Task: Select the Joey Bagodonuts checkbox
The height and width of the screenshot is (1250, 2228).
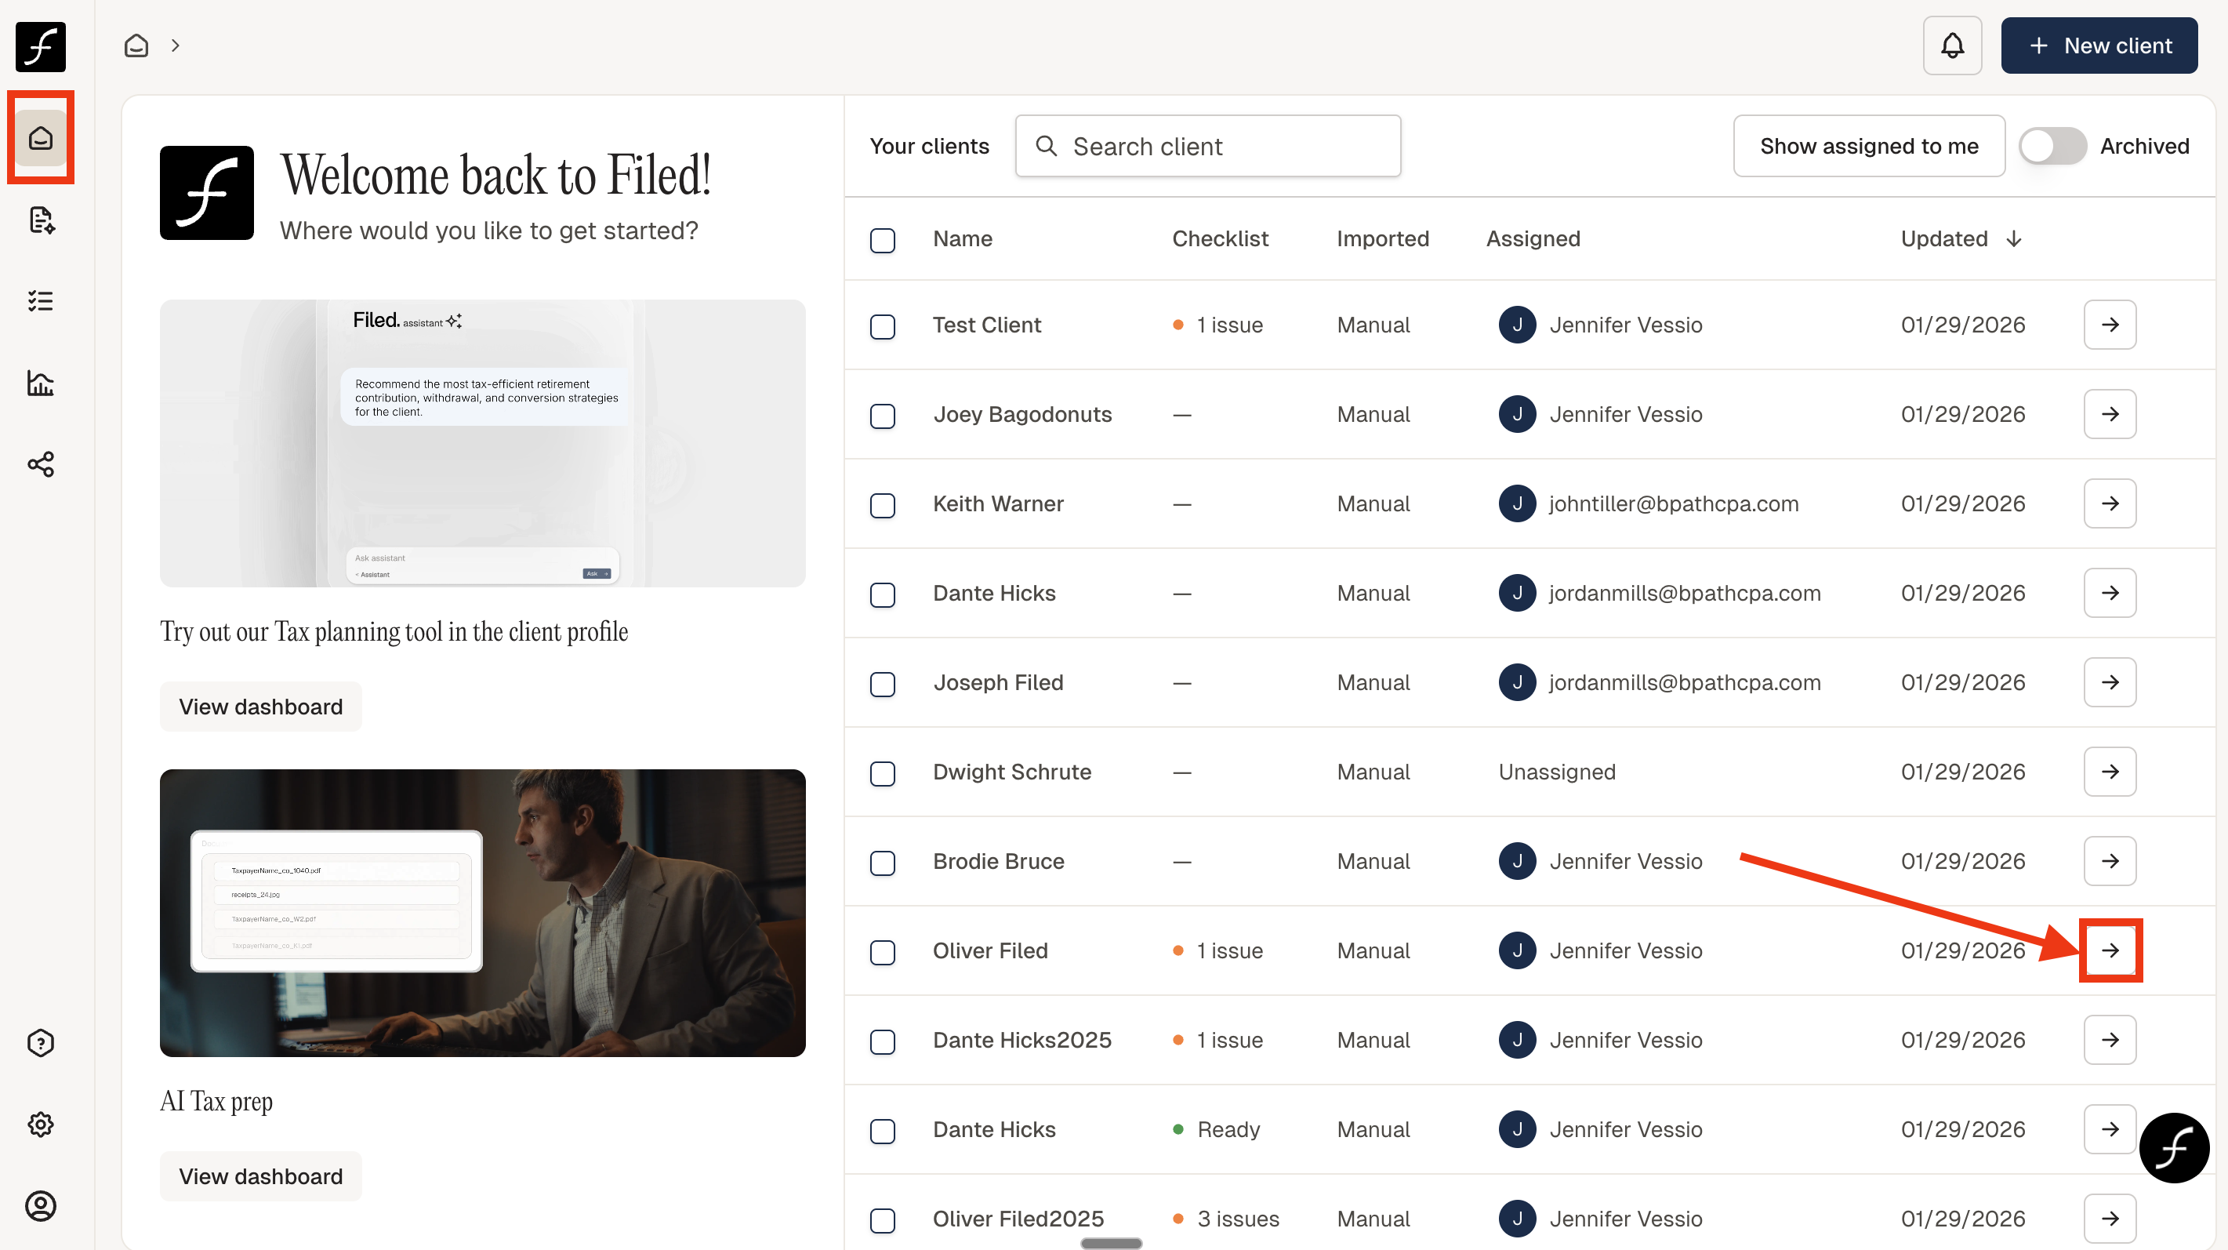Action: pos(882,416)
